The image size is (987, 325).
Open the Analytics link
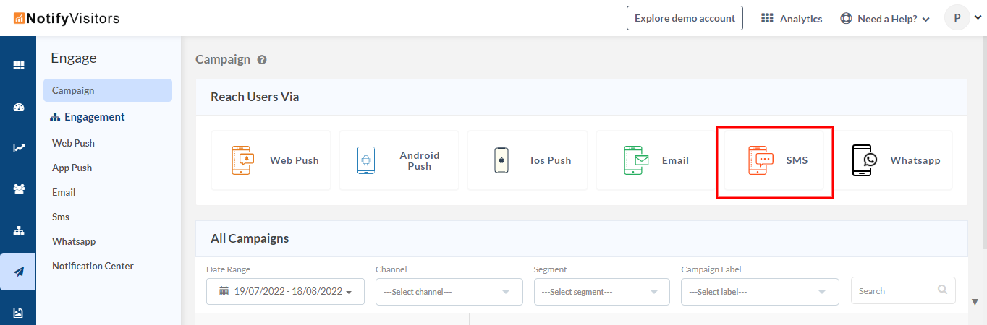tap(792, 19)
